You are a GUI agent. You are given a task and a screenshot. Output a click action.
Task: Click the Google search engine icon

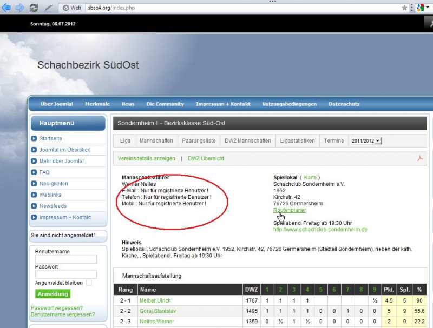coord(420,8)
